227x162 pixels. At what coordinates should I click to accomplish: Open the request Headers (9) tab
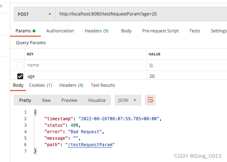[x=97, y=31]
